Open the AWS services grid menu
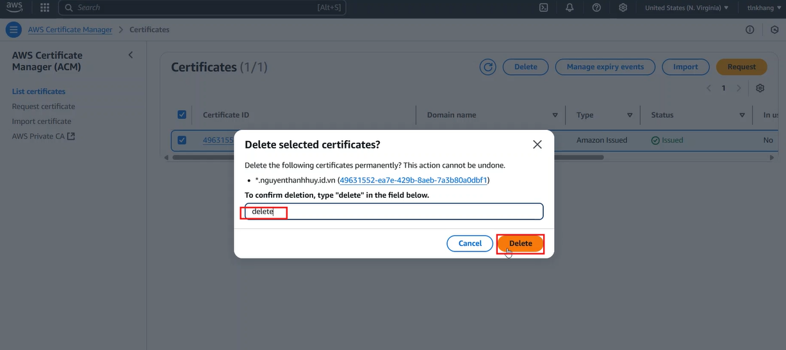The height and width of the screenshot is (350, 786). 45,8
